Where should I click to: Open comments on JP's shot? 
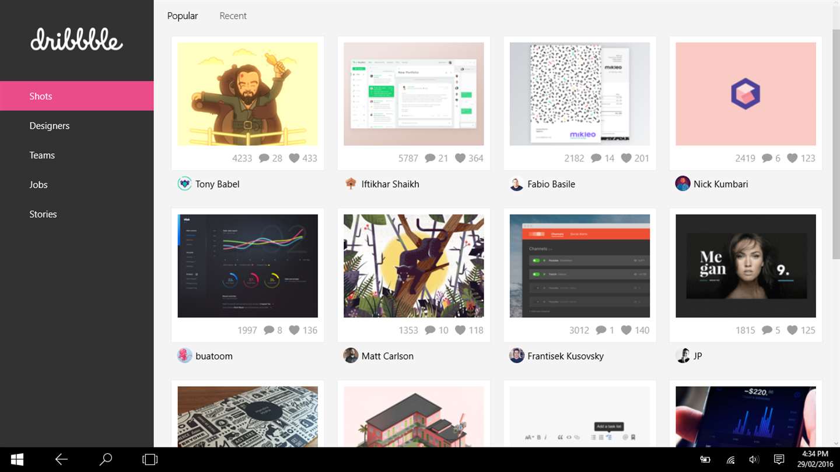pos(767,330)
